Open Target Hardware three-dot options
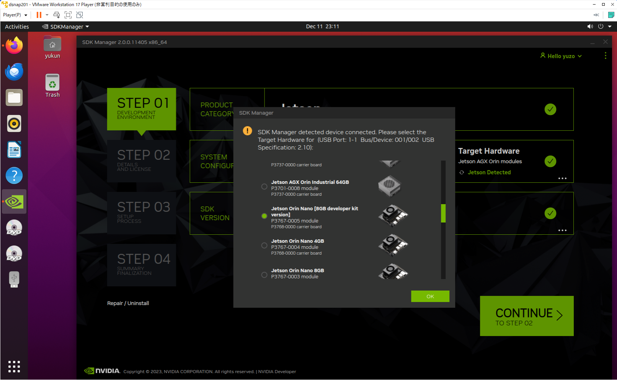Image resolution: width=617 pixels, height=380 pixels. tap(562, 179)
